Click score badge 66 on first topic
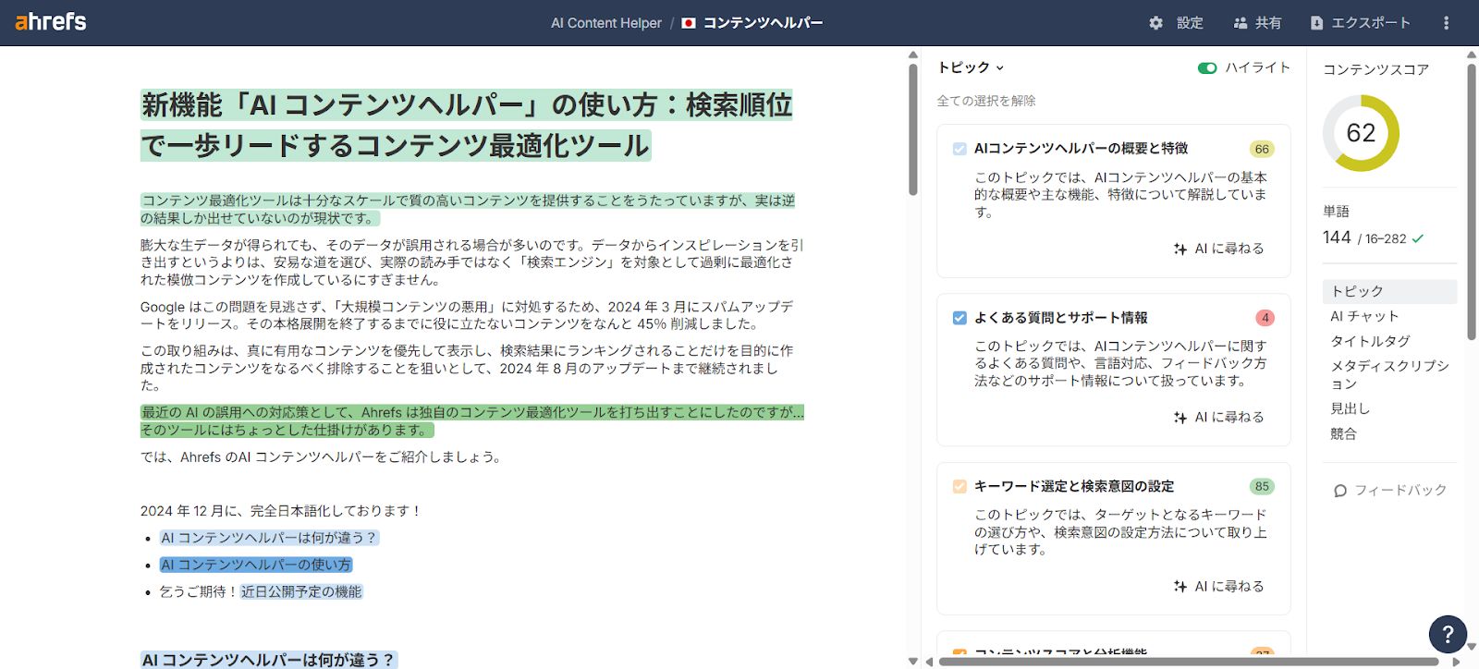The width and height of the screenshot is (1479, 669). [1262, 149]
